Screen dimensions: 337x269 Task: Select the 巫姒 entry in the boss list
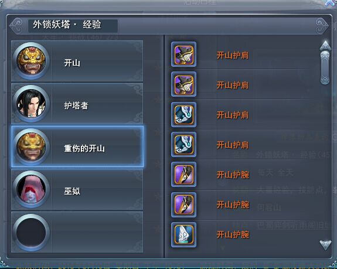(77, 189)
